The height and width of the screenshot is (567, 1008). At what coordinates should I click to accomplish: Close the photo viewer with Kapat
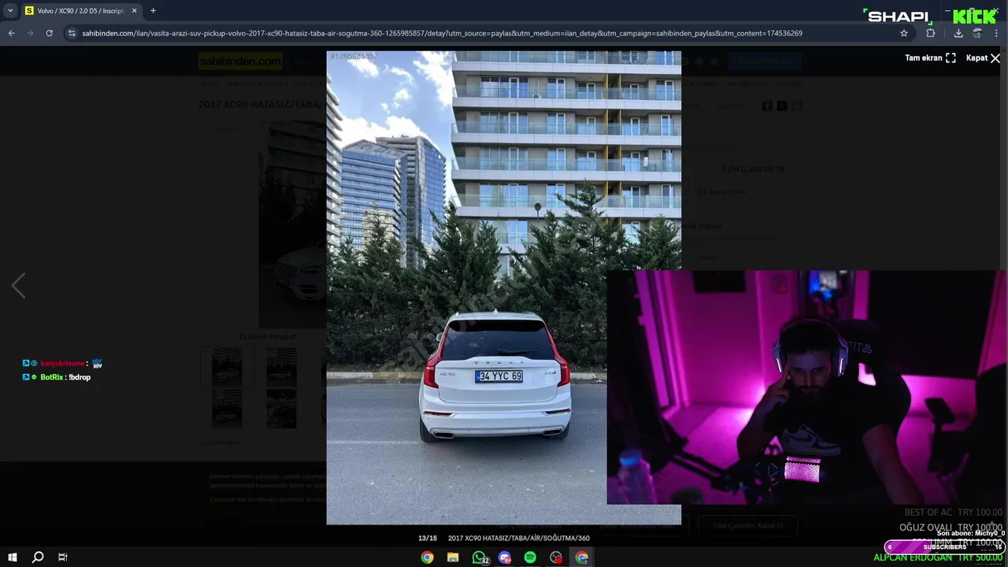983,57
